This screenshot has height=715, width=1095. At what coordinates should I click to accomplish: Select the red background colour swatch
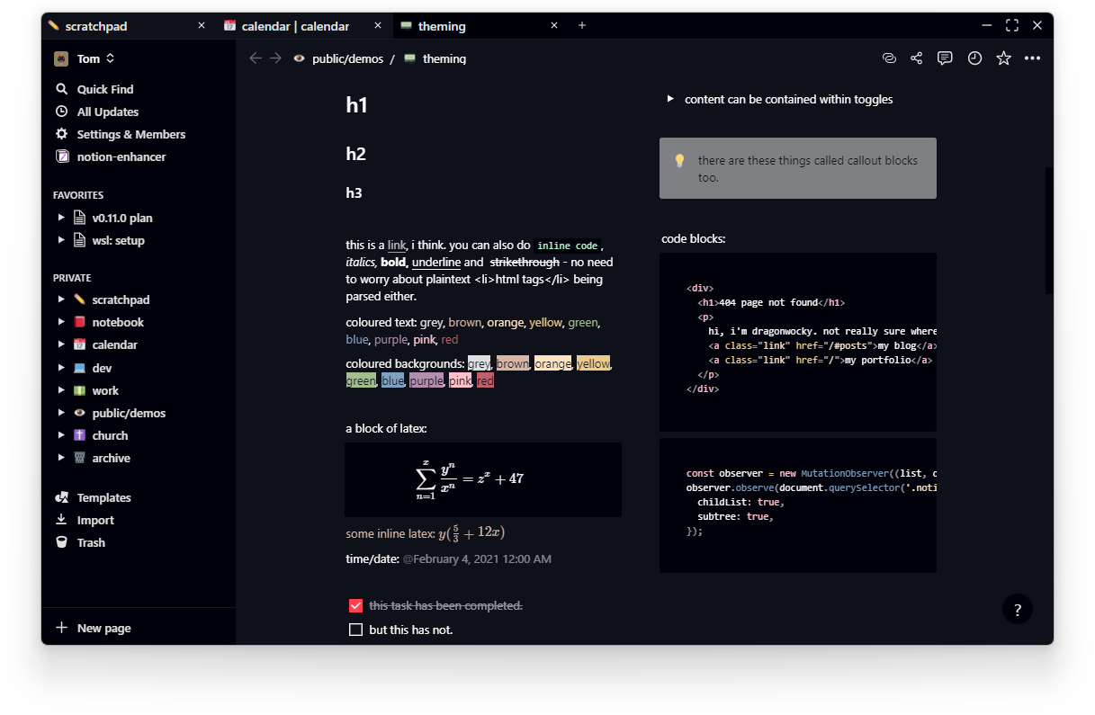tap(485, 380)
